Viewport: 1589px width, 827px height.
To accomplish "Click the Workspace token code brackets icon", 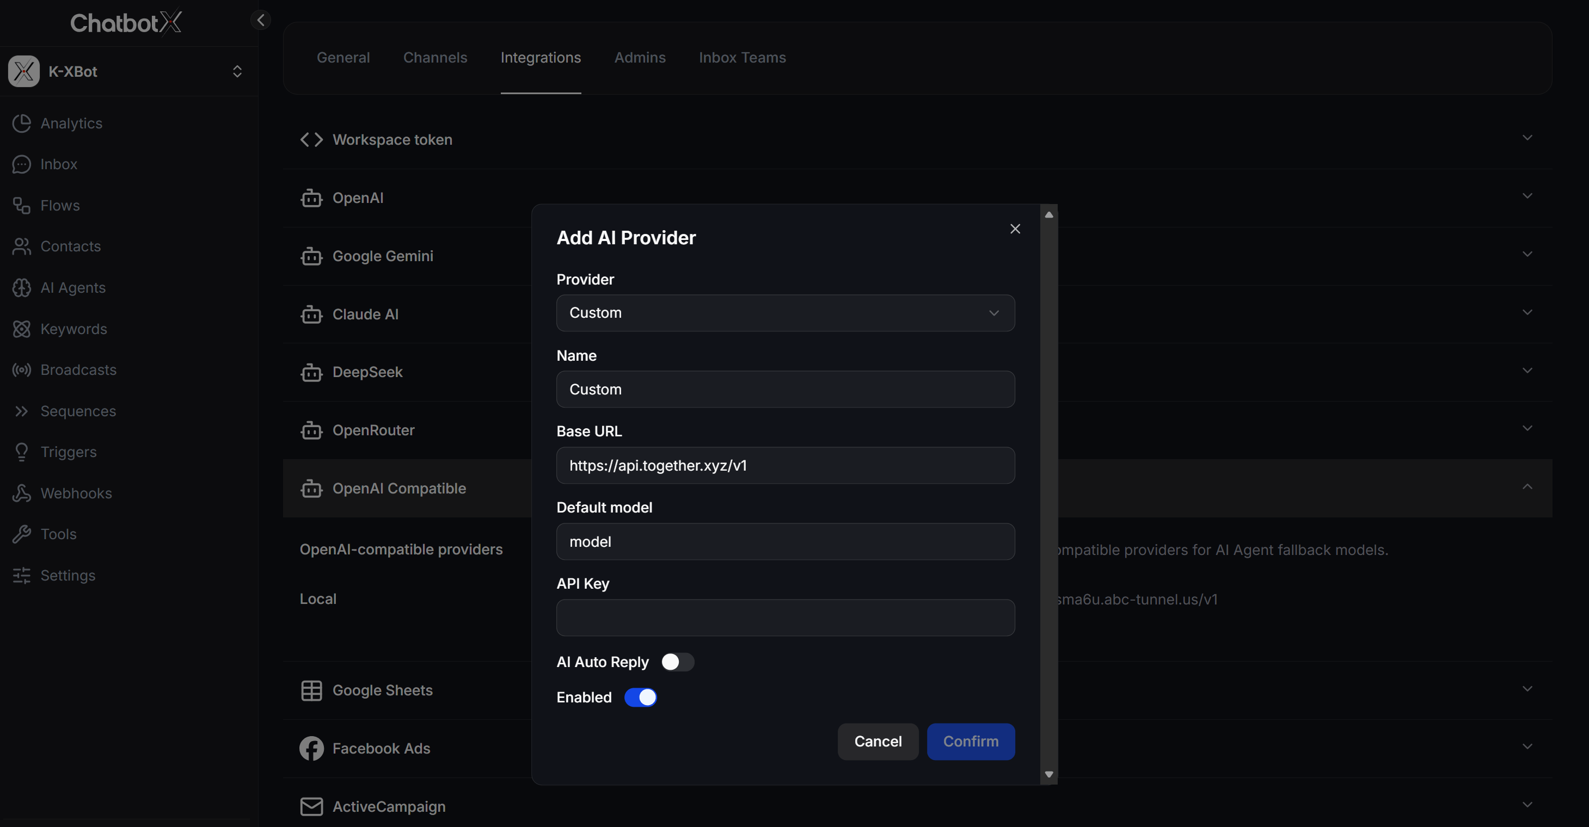I will (311, 139).
